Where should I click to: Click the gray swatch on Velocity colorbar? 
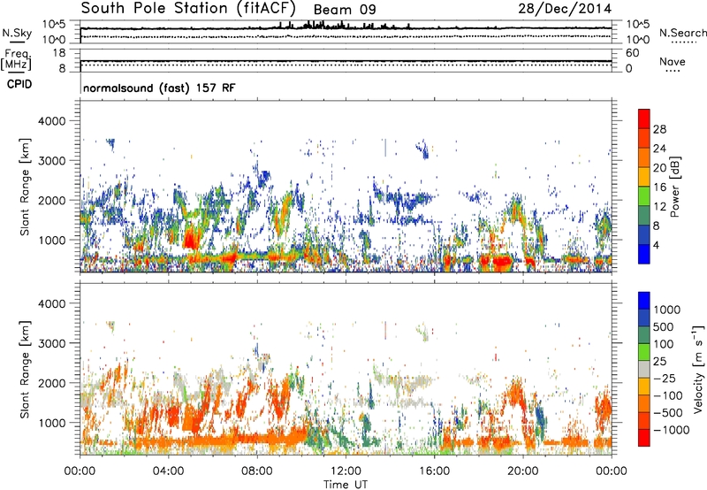(x=644, y=369)
